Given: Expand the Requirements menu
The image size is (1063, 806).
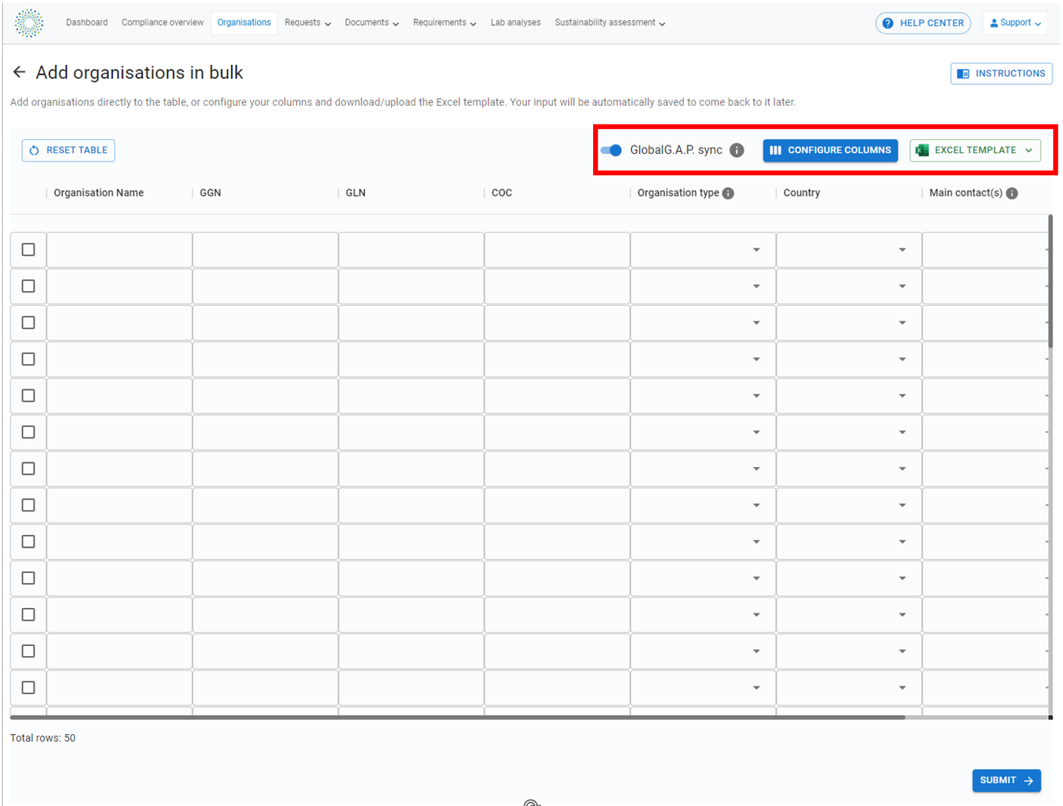Looking at the screenshot, I should pyautogui.click(x=444, y=23).
